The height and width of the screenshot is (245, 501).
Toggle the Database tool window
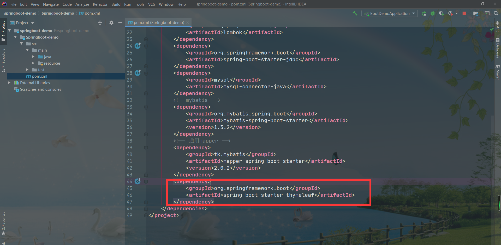tap(498, 48)
